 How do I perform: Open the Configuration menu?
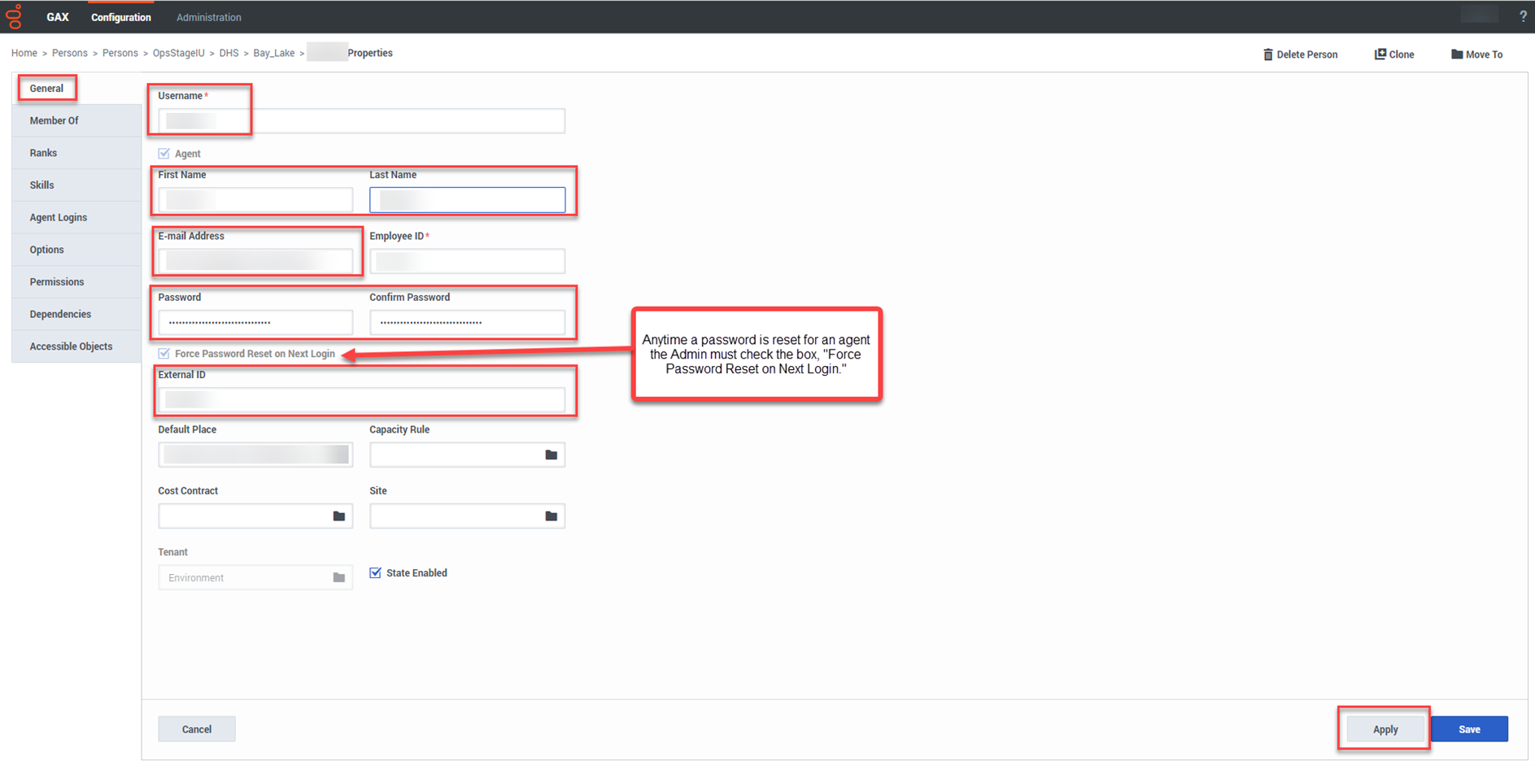[121, 17]
